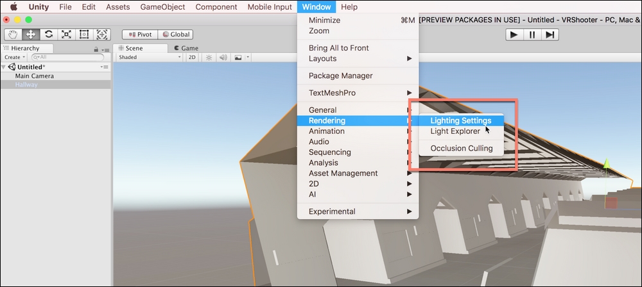Open the GameObject menu
642x287 pixels.
(162, 7)
